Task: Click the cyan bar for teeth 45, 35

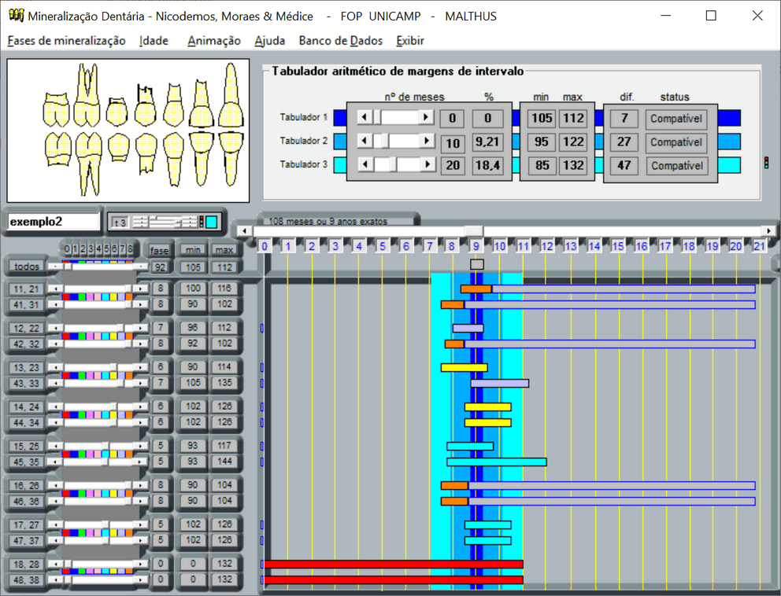Action: point(497,462)
